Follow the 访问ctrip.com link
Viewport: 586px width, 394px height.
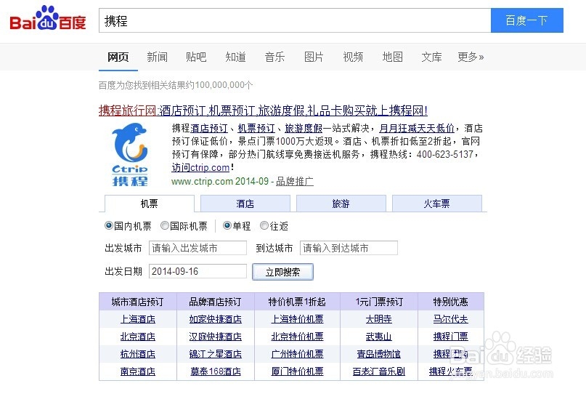click(200, 168)
